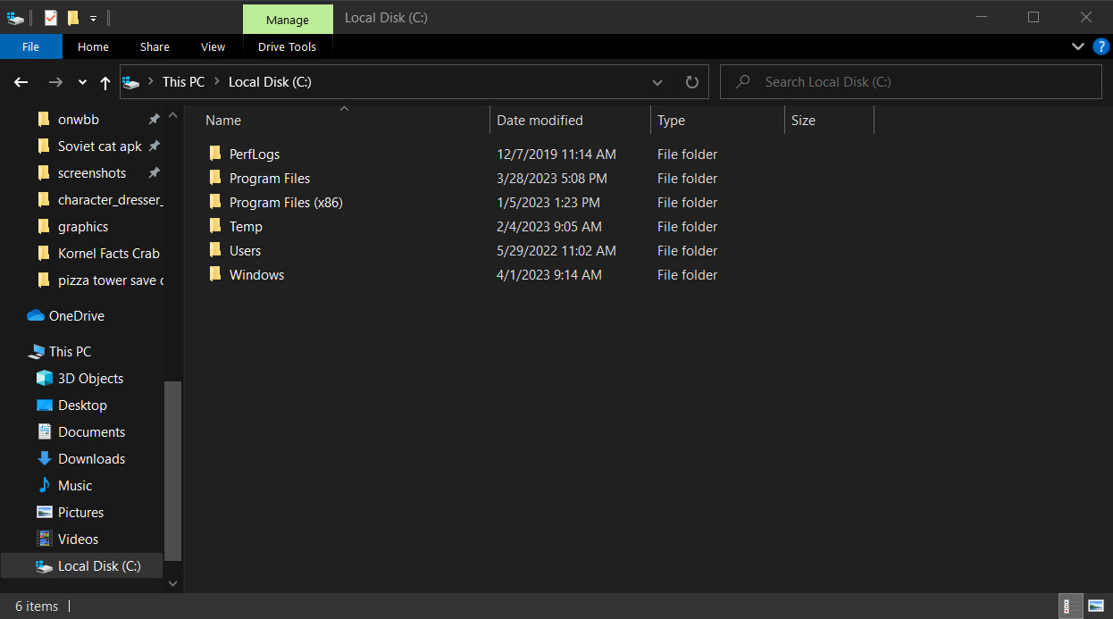Unpin the screenshots folder from Quick access

point(155,173)
